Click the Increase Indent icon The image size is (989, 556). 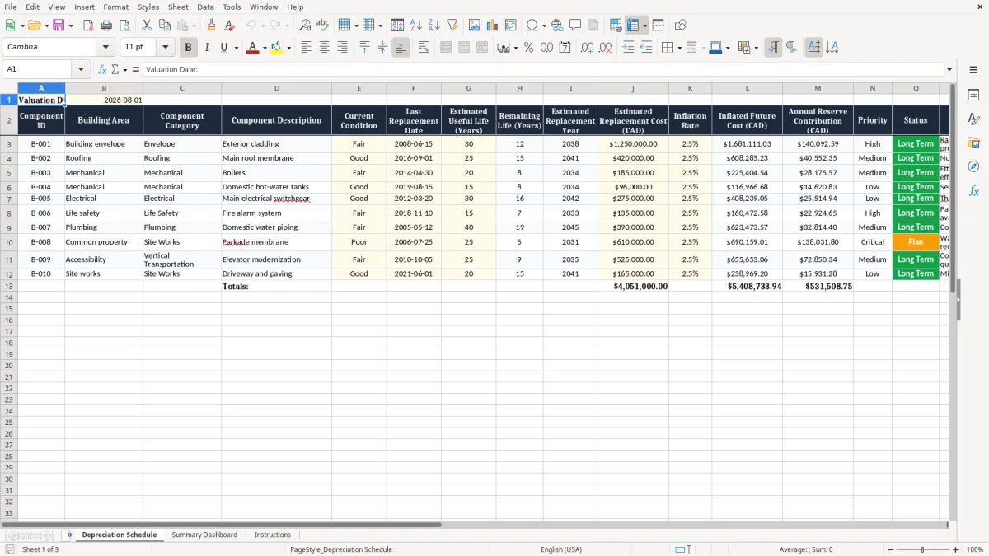click(628, 48)
